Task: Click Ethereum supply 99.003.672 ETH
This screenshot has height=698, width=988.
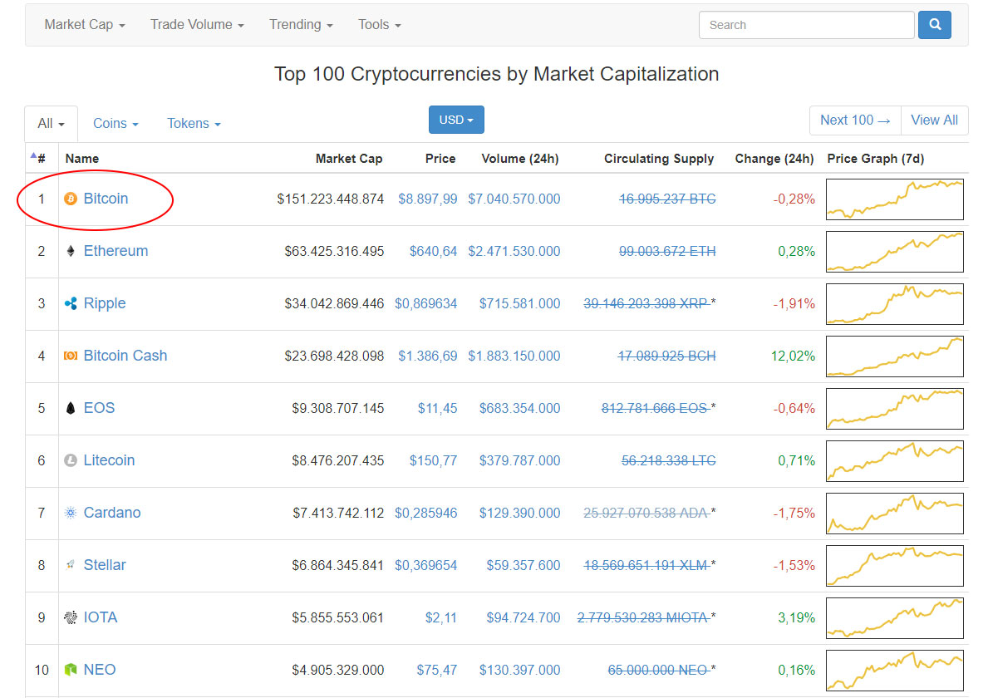Action: coord(667,251)
